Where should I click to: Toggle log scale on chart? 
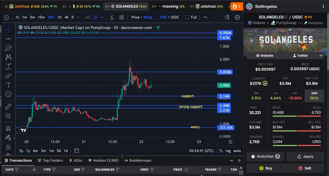point(228,151)
